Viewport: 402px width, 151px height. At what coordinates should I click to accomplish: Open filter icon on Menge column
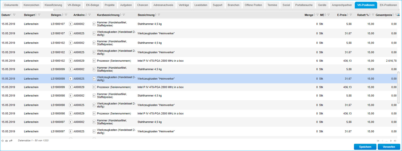pyautogui.click(x=317, y=15)
